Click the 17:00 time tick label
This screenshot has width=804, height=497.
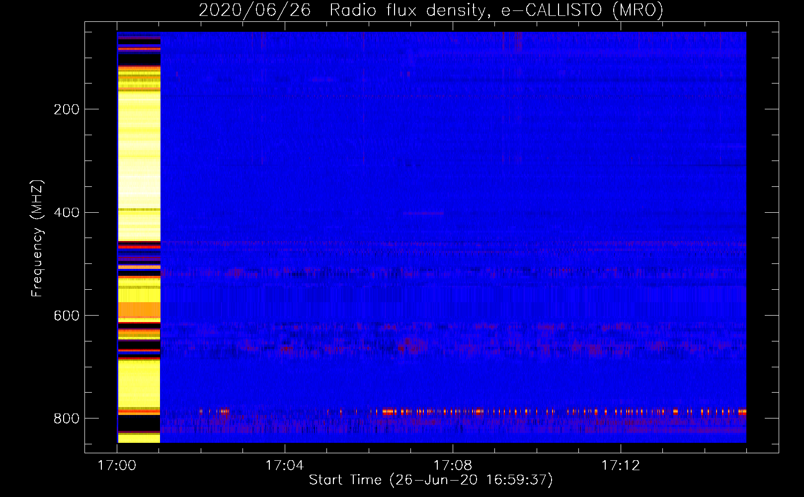point(117,466)
